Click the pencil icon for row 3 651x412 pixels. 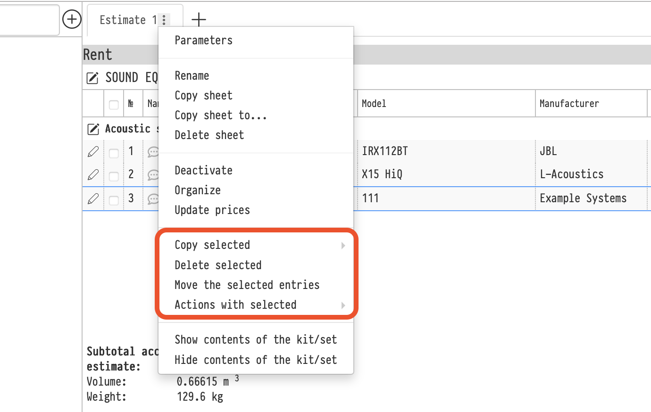click(93, 198)
